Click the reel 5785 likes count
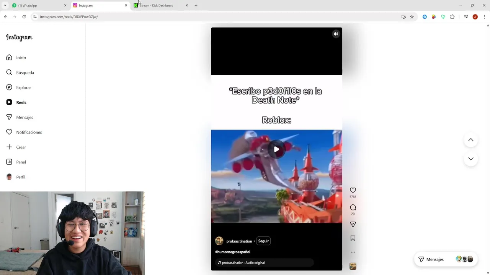 pos(353,197)
